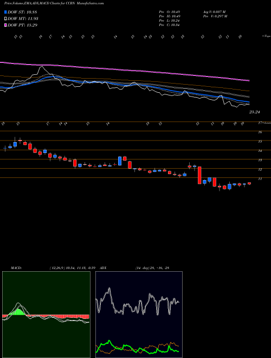Click the 14 price axis label
Image resolution: width=271 pixels, height=358 pixels.
260,151
